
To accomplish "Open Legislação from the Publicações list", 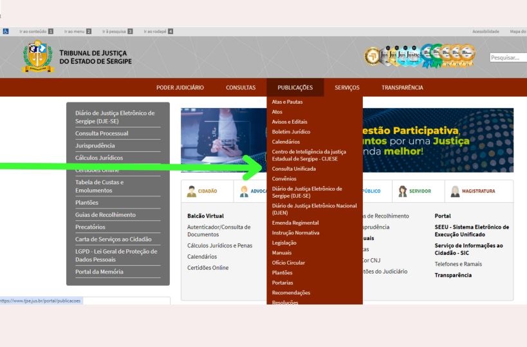I will (x=284, y=243).
